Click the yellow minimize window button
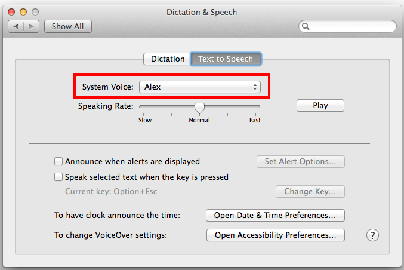This screenshot has height=270, width=404. 23,12
